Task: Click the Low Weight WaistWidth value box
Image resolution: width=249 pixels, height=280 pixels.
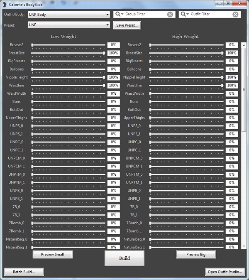Action: click(x=114, y=93)
